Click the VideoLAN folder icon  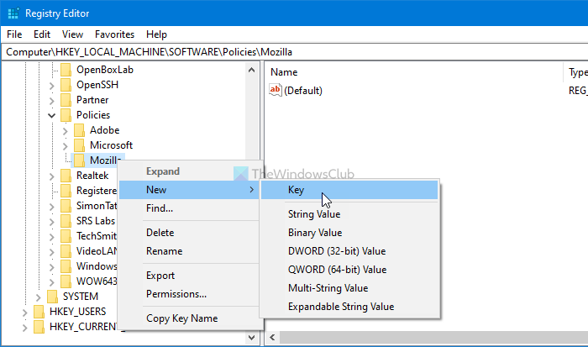(66, 251)
